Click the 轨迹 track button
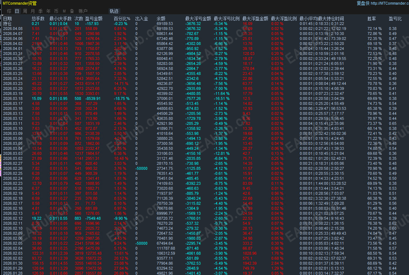Image resolution: width=409 pixels, height=275 pixels. coord(114,11)
